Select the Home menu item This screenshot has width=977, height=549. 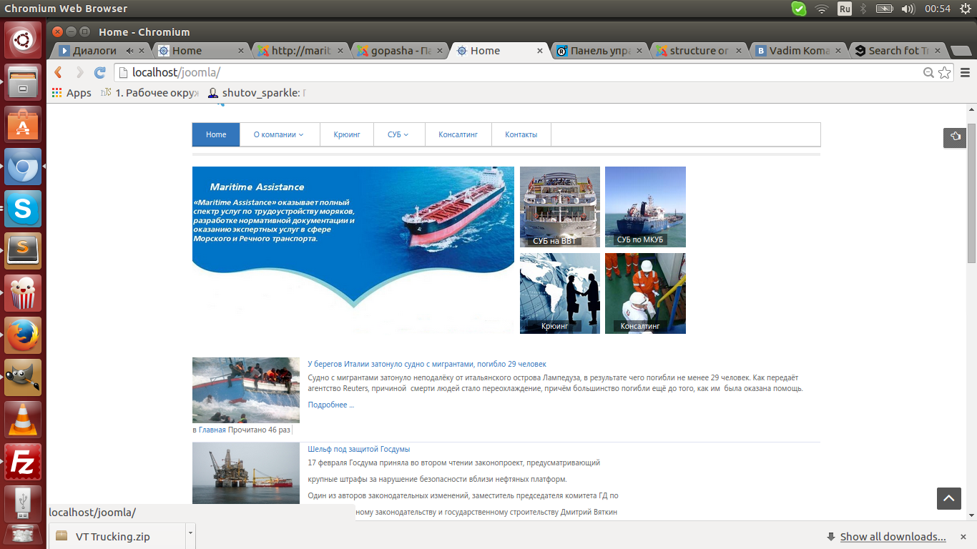216,134
